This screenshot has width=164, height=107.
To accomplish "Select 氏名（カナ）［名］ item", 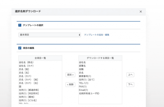I will 40,83.
